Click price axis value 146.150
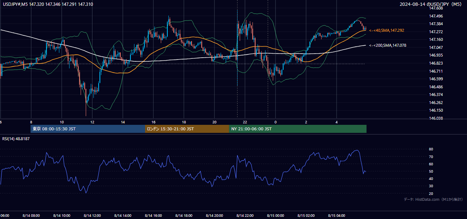The width and height of the screenshot is (467, 219). [x=436, y=110]
